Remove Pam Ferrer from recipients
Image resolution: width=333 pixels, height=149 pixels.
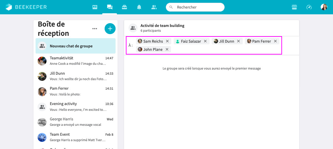click(x=275, y=41)
